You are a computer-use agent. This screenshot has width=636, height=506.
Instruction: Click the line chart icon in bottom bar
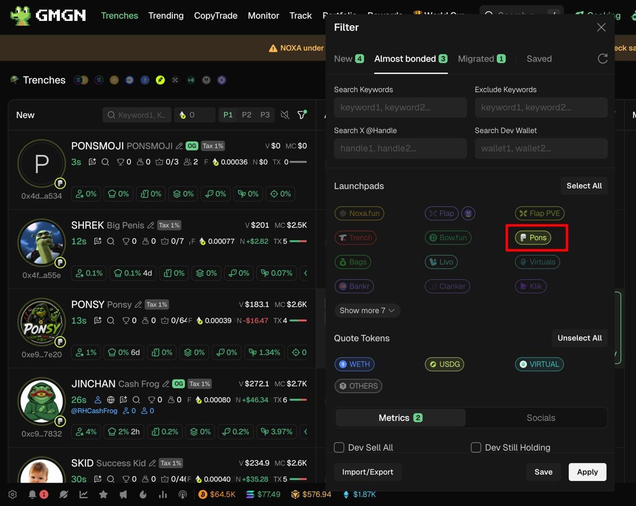[x=83, y=495]
